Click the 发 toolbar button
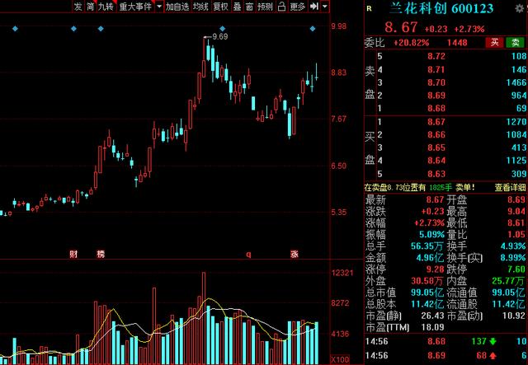 78,7
